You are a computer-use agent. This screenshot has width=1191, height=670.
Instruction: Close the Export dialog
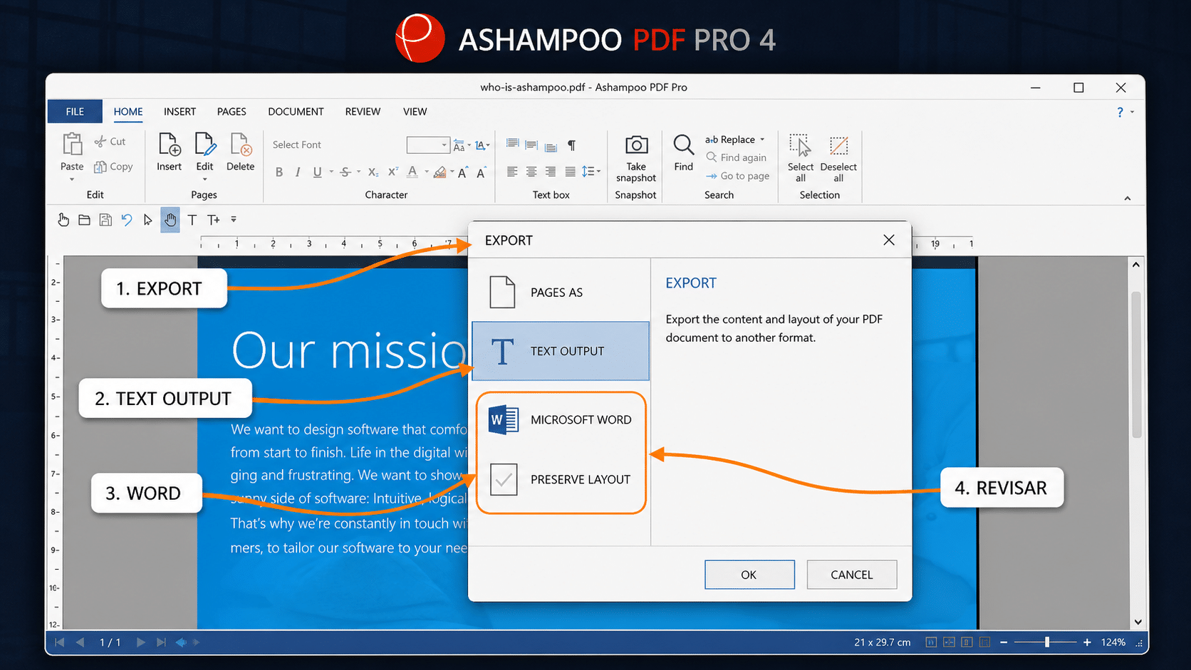[889, 240]
